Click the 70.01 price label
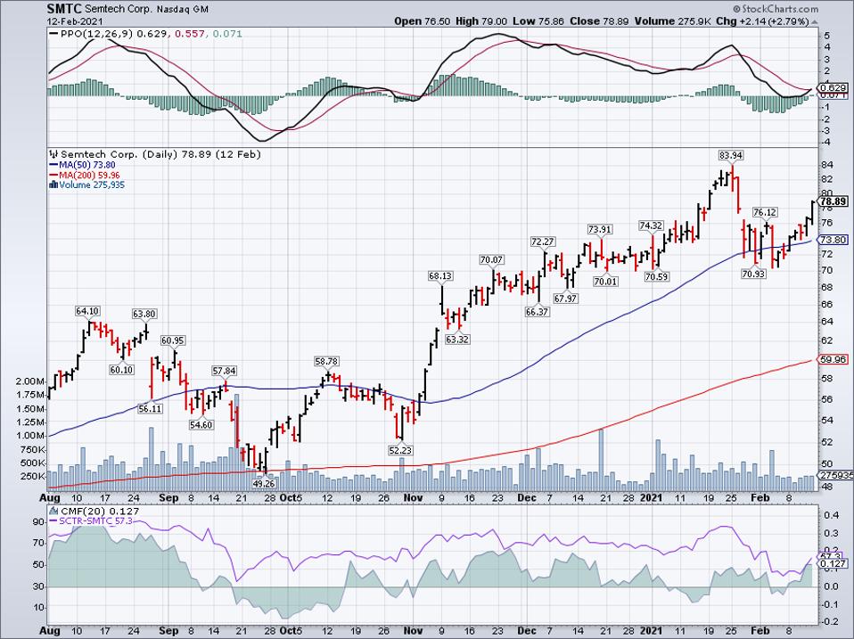This screenshot has width=854, height=639. (605, 281)
